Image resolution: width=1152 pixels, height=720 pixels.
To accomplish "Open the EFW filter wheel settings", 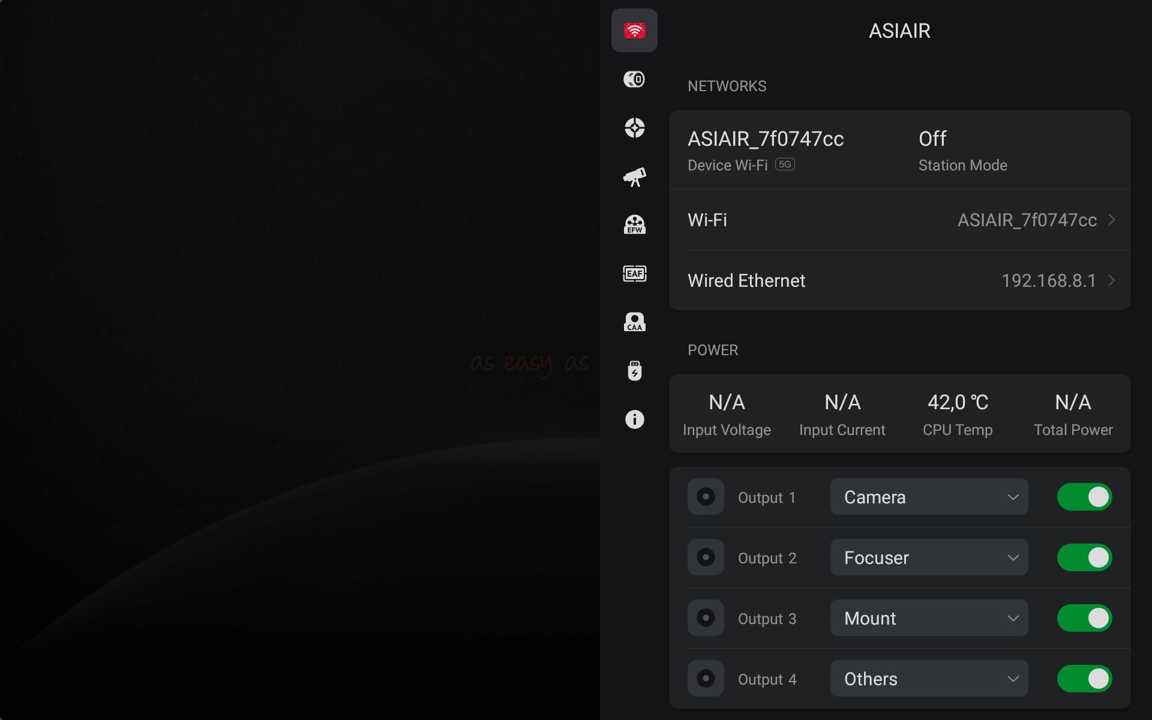I will 634,225.
